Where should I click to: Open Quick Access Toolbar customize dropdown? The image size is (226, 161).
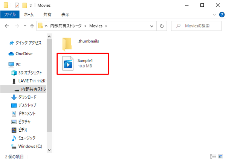(x=31, y=6)
